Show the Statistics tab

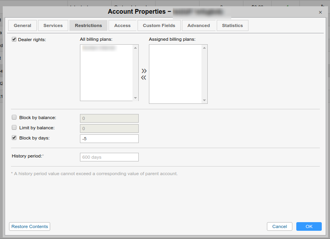tap(232, 25)
